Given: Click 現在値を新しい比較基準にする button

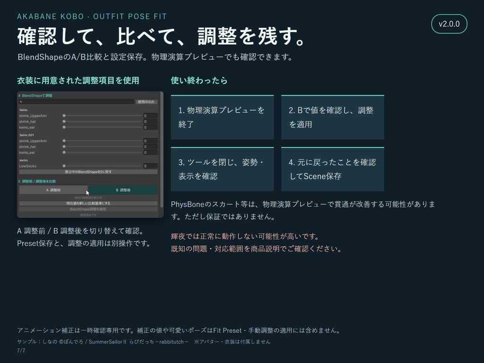Looking at the screenshot, I should coord(88,203).
